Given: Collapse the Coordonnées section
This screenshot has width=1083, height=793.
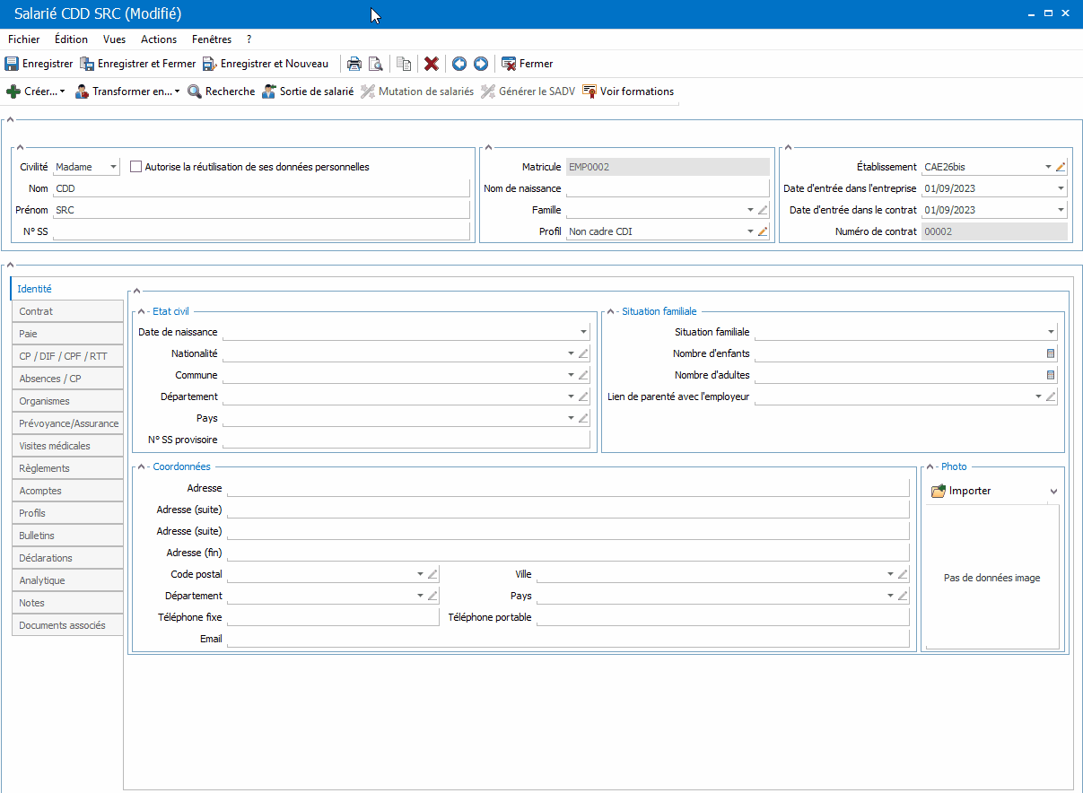Looking at the screenshot, I should 139,466.
